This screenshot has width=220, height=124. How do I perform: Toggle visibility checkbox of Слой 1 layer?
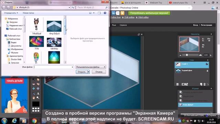coord(207,64)
